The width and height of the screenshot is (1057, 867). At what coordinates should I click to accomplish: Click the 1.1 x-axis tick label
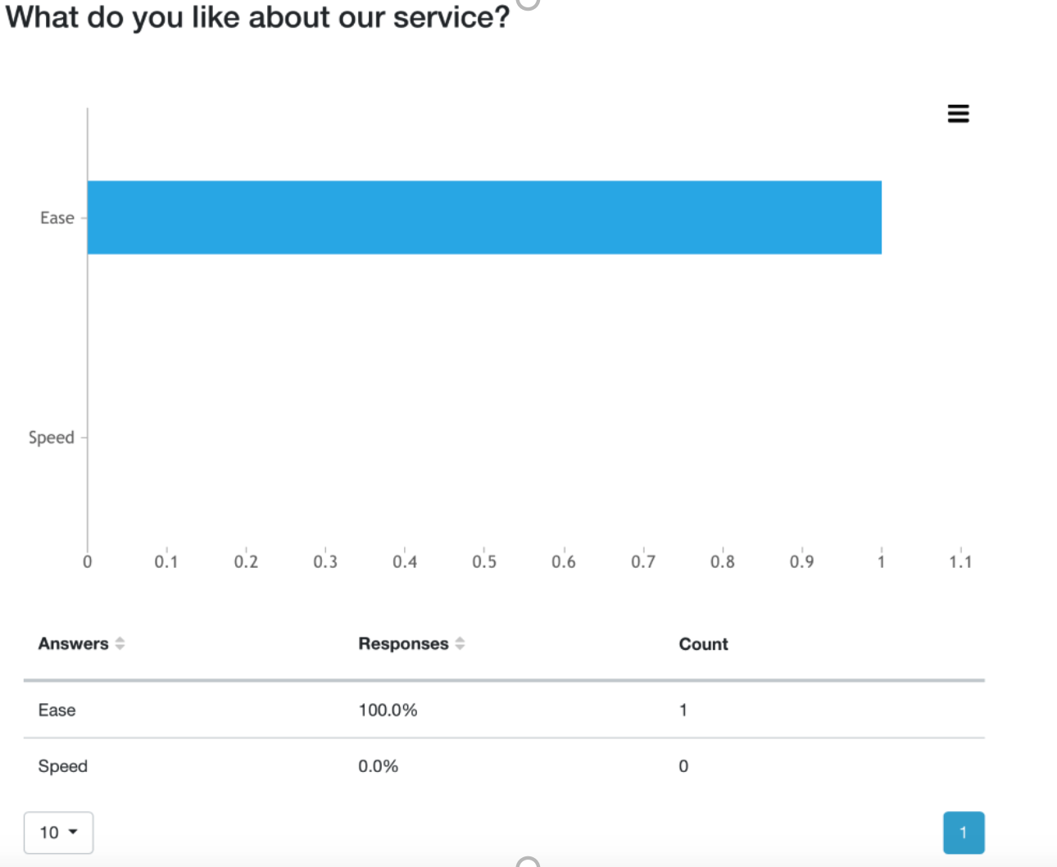960,562
